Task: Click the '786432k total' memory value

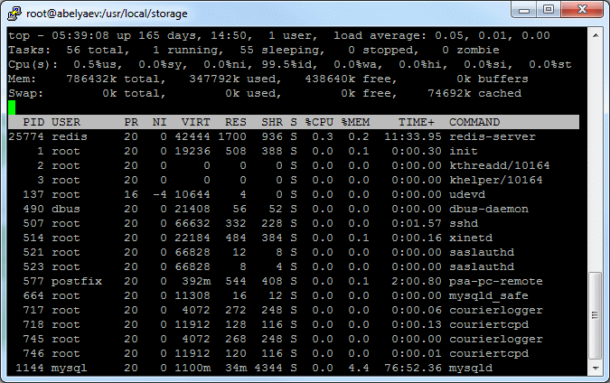Action: 116,79
